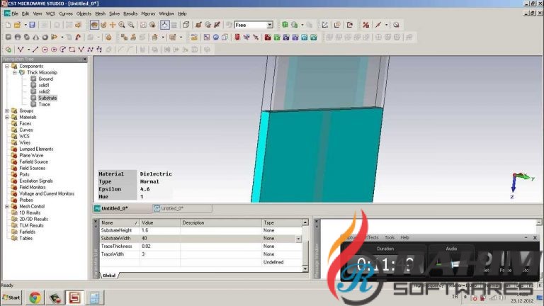544x306 pixels.
Task: Open the dropdown arrow beside Open icon
Action: click(25, 25)
